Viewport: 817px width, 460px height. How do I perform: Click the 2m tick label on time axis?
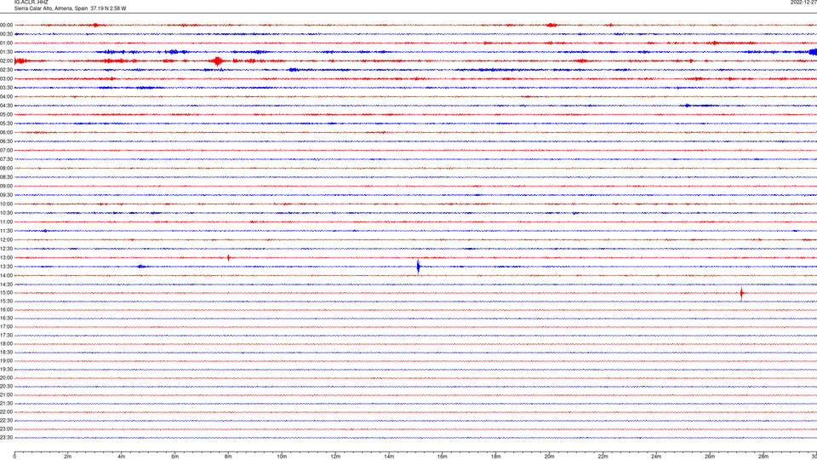(68, 457)
